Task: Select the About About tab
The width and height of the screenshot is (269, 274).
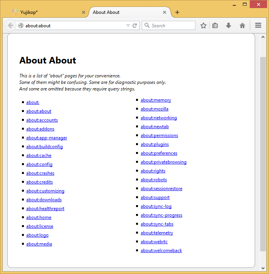Action: click(x=129, y=12)
